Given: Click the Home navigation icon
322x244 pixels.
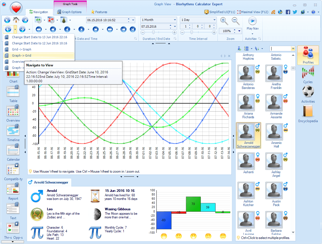Looking at the screenshot, I should 16,20.
